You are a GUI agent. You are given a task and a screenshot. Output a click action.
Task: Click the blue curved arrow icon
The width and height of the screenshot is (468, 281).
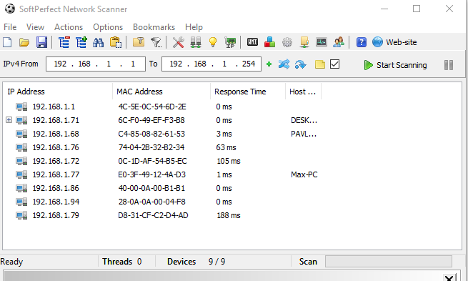coord(300,64)
